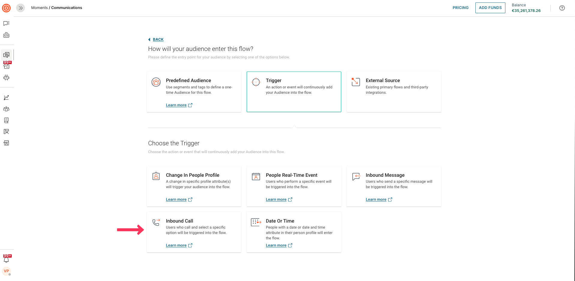Choose the Inbound Call trigger card
Screen dimensions: 575x281
tap(194, 232)
